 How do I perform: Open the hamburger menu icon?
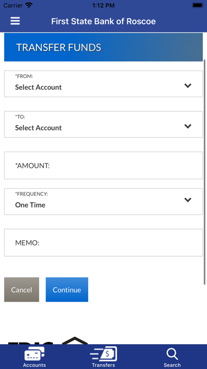click(x=15, y=21)
